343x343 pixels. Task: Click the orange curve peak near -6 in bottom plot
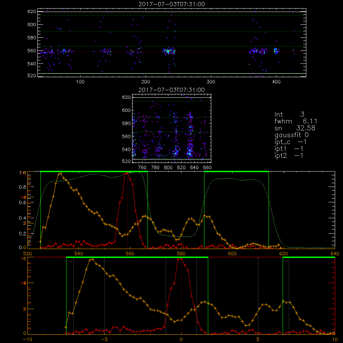[93, 259]
